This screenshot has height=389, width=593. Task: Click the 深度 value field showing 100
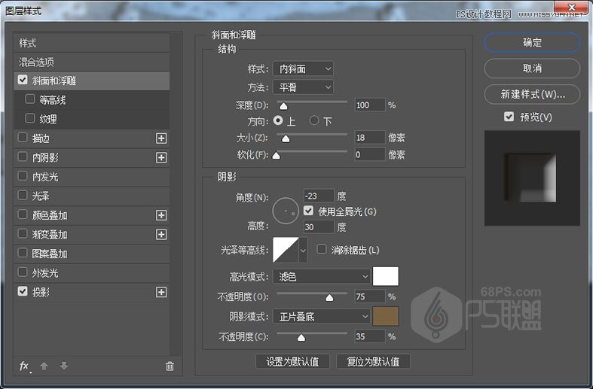point(369,105)
